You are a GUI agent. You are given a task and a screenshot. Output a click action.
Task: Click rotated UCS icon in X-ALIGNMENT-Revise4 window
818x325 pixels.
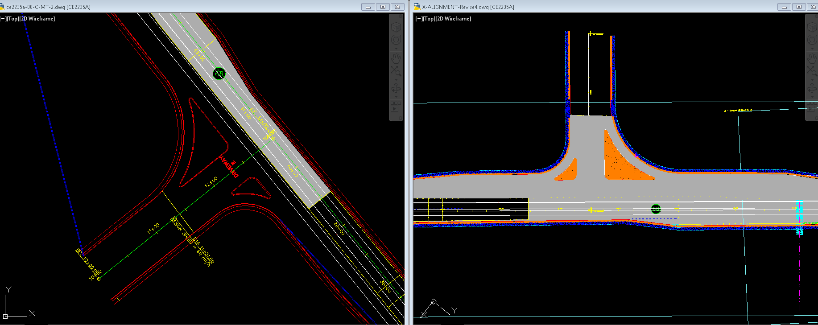click(438, 309)
